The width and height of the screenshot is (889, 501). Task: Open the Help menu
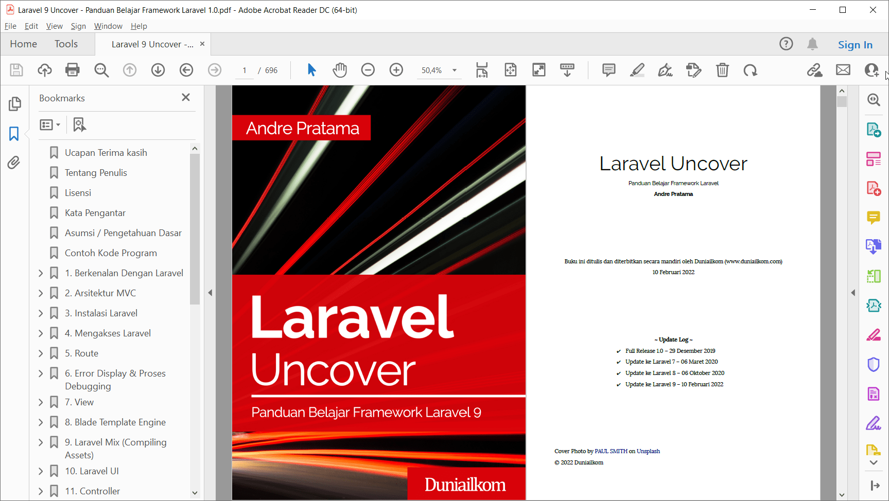point(138,26)
